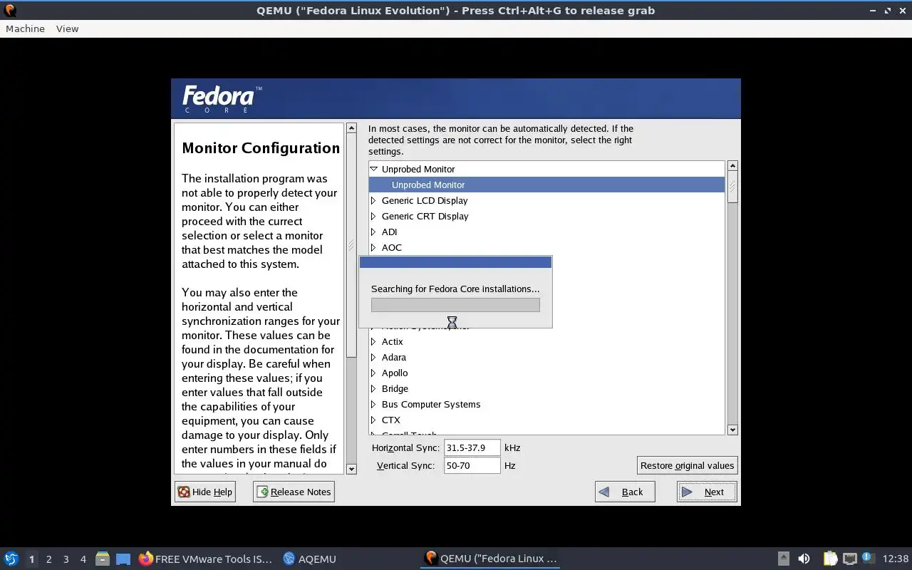Open the Release Notes

tap(294, 492)
